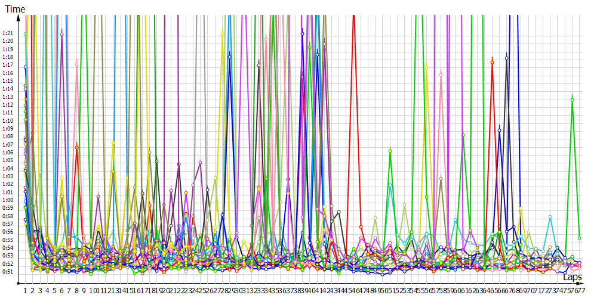Click the red peak marker near lap 65
The height and width of the screenshot is (298, 597).
pyautogui.click(x=493, y=62)
